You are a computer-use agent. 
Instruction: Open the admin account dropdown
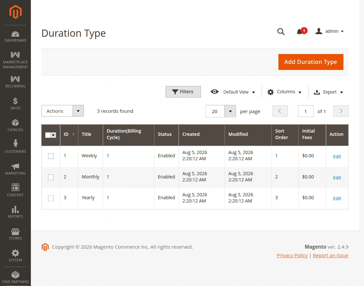coord(330,31)
